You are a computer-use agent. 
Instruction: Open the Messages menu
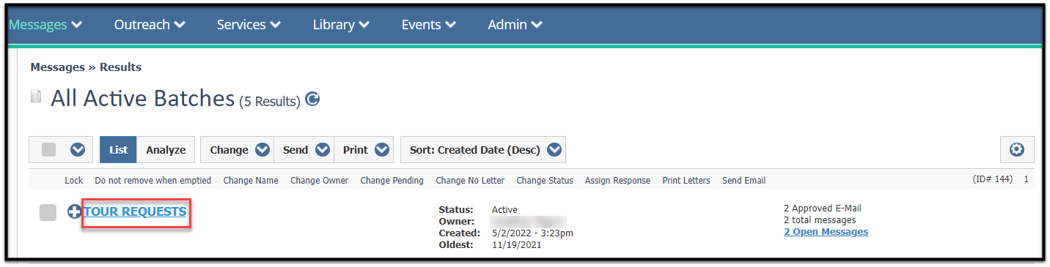(45, 24)
